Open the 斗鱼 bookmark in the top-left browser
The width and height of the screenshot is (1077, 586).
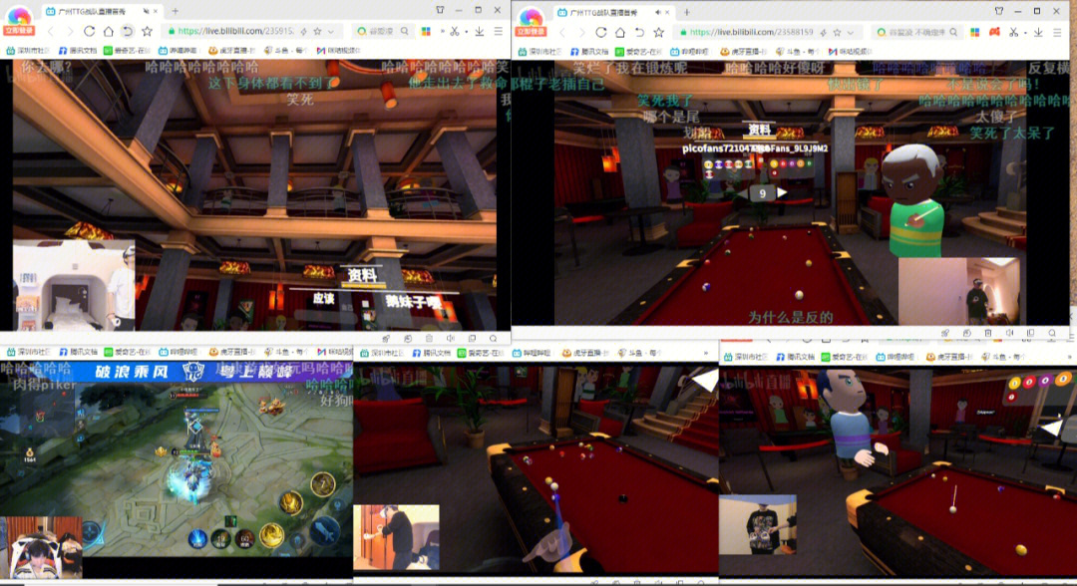[284, 50]
